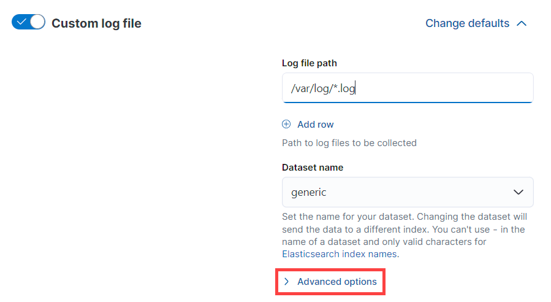
Task: Expand the Advanced options chevron
Action: click(x=286, y=282)
